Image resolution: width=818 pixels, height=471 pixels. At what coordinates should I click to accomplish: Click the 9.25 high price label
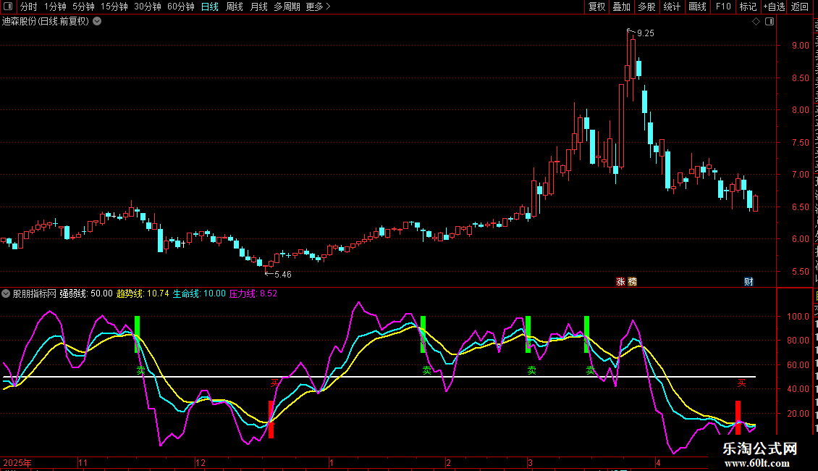[645, 33]
